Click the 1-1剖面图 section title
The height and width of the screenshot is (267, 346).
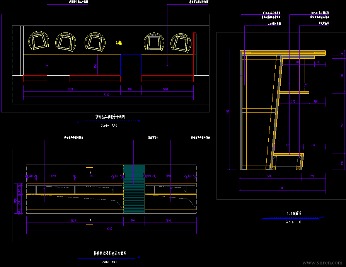click(x=294, y=213)
